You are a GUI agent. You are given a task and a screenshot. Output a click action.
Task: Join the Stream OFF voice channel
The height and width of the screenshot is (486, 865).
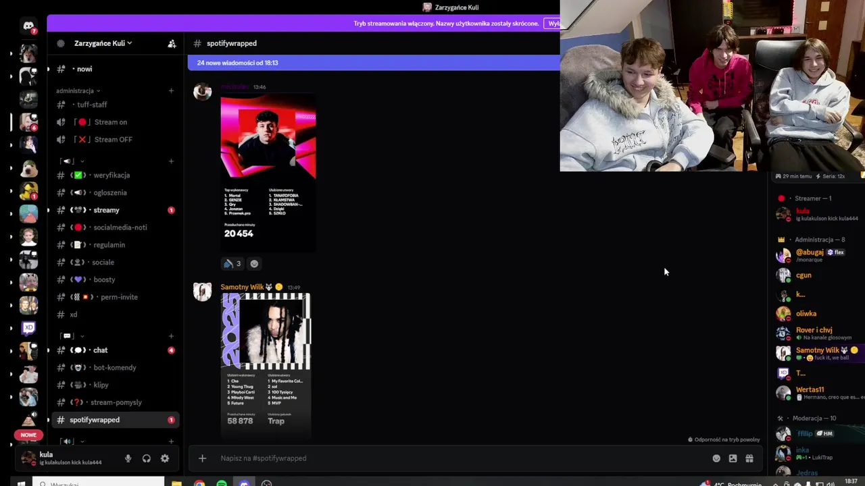click(115, 140)
